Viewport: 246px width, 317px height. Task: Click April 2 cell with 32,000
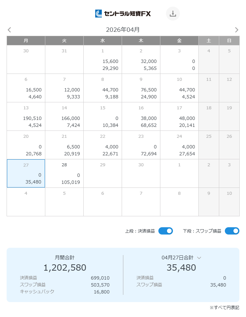point(141,59)
